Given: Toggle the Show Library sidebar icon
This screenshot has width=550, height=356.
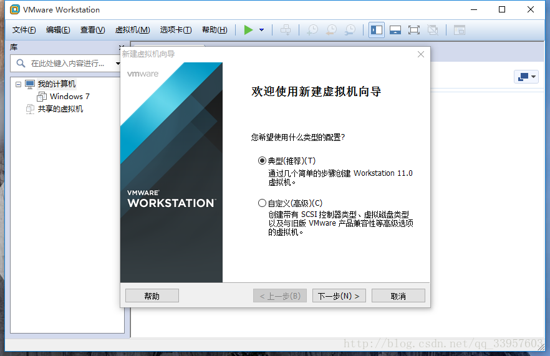Looking at the screenshot, I should pos(377,30).
